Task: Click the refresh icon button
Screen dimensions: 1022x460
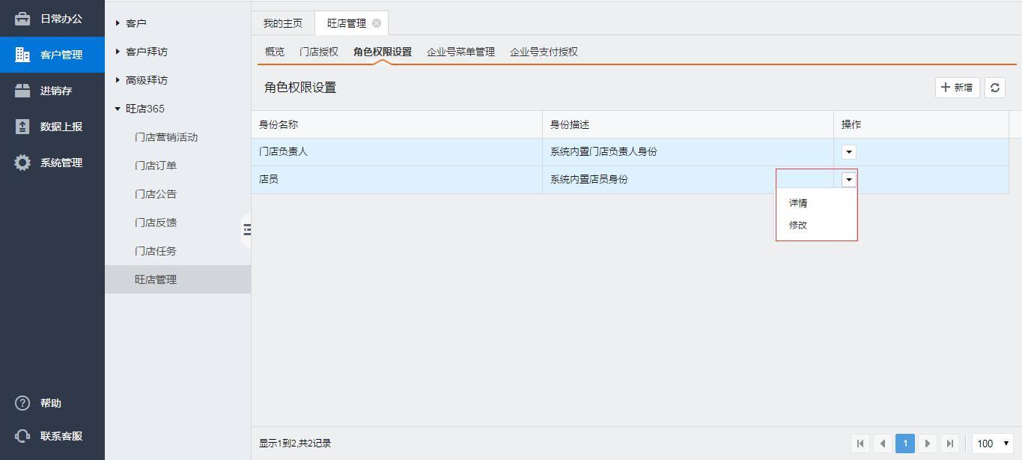Action: (x=994, y=88)
